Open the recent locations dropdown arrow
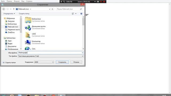Image resolution: width=171 pixels, height=96 pixels. tap(11, 9)
